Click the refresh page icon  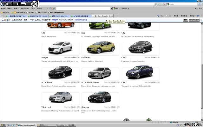(161, 4)
